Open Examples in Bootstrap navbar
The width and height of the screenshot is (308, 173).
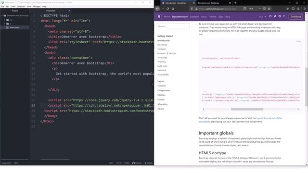pos(194,17)
